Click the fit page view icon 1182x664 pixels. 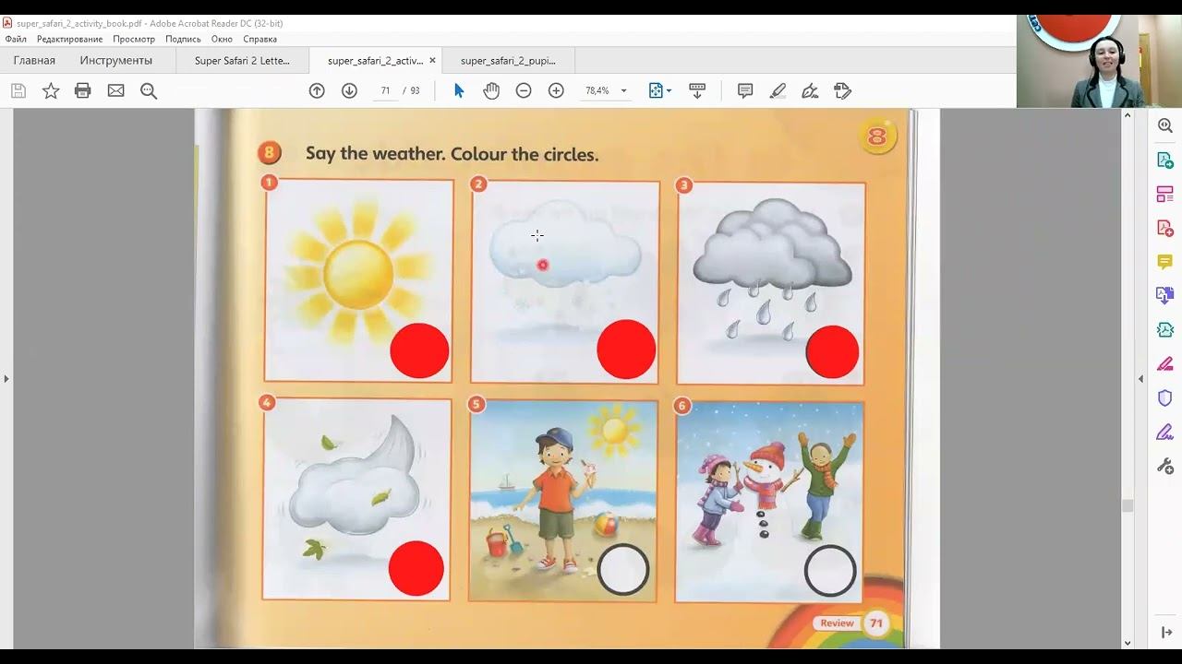(656, 90)
